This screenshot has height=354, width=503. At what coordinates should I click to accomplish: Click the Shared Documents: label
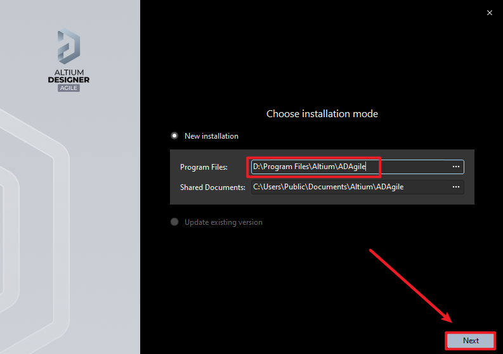click(212, 187)
